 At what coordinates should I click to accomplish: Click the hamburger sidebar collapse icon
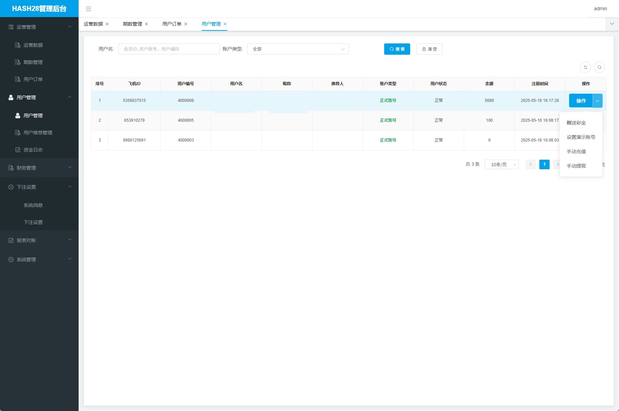click(89, 9)
